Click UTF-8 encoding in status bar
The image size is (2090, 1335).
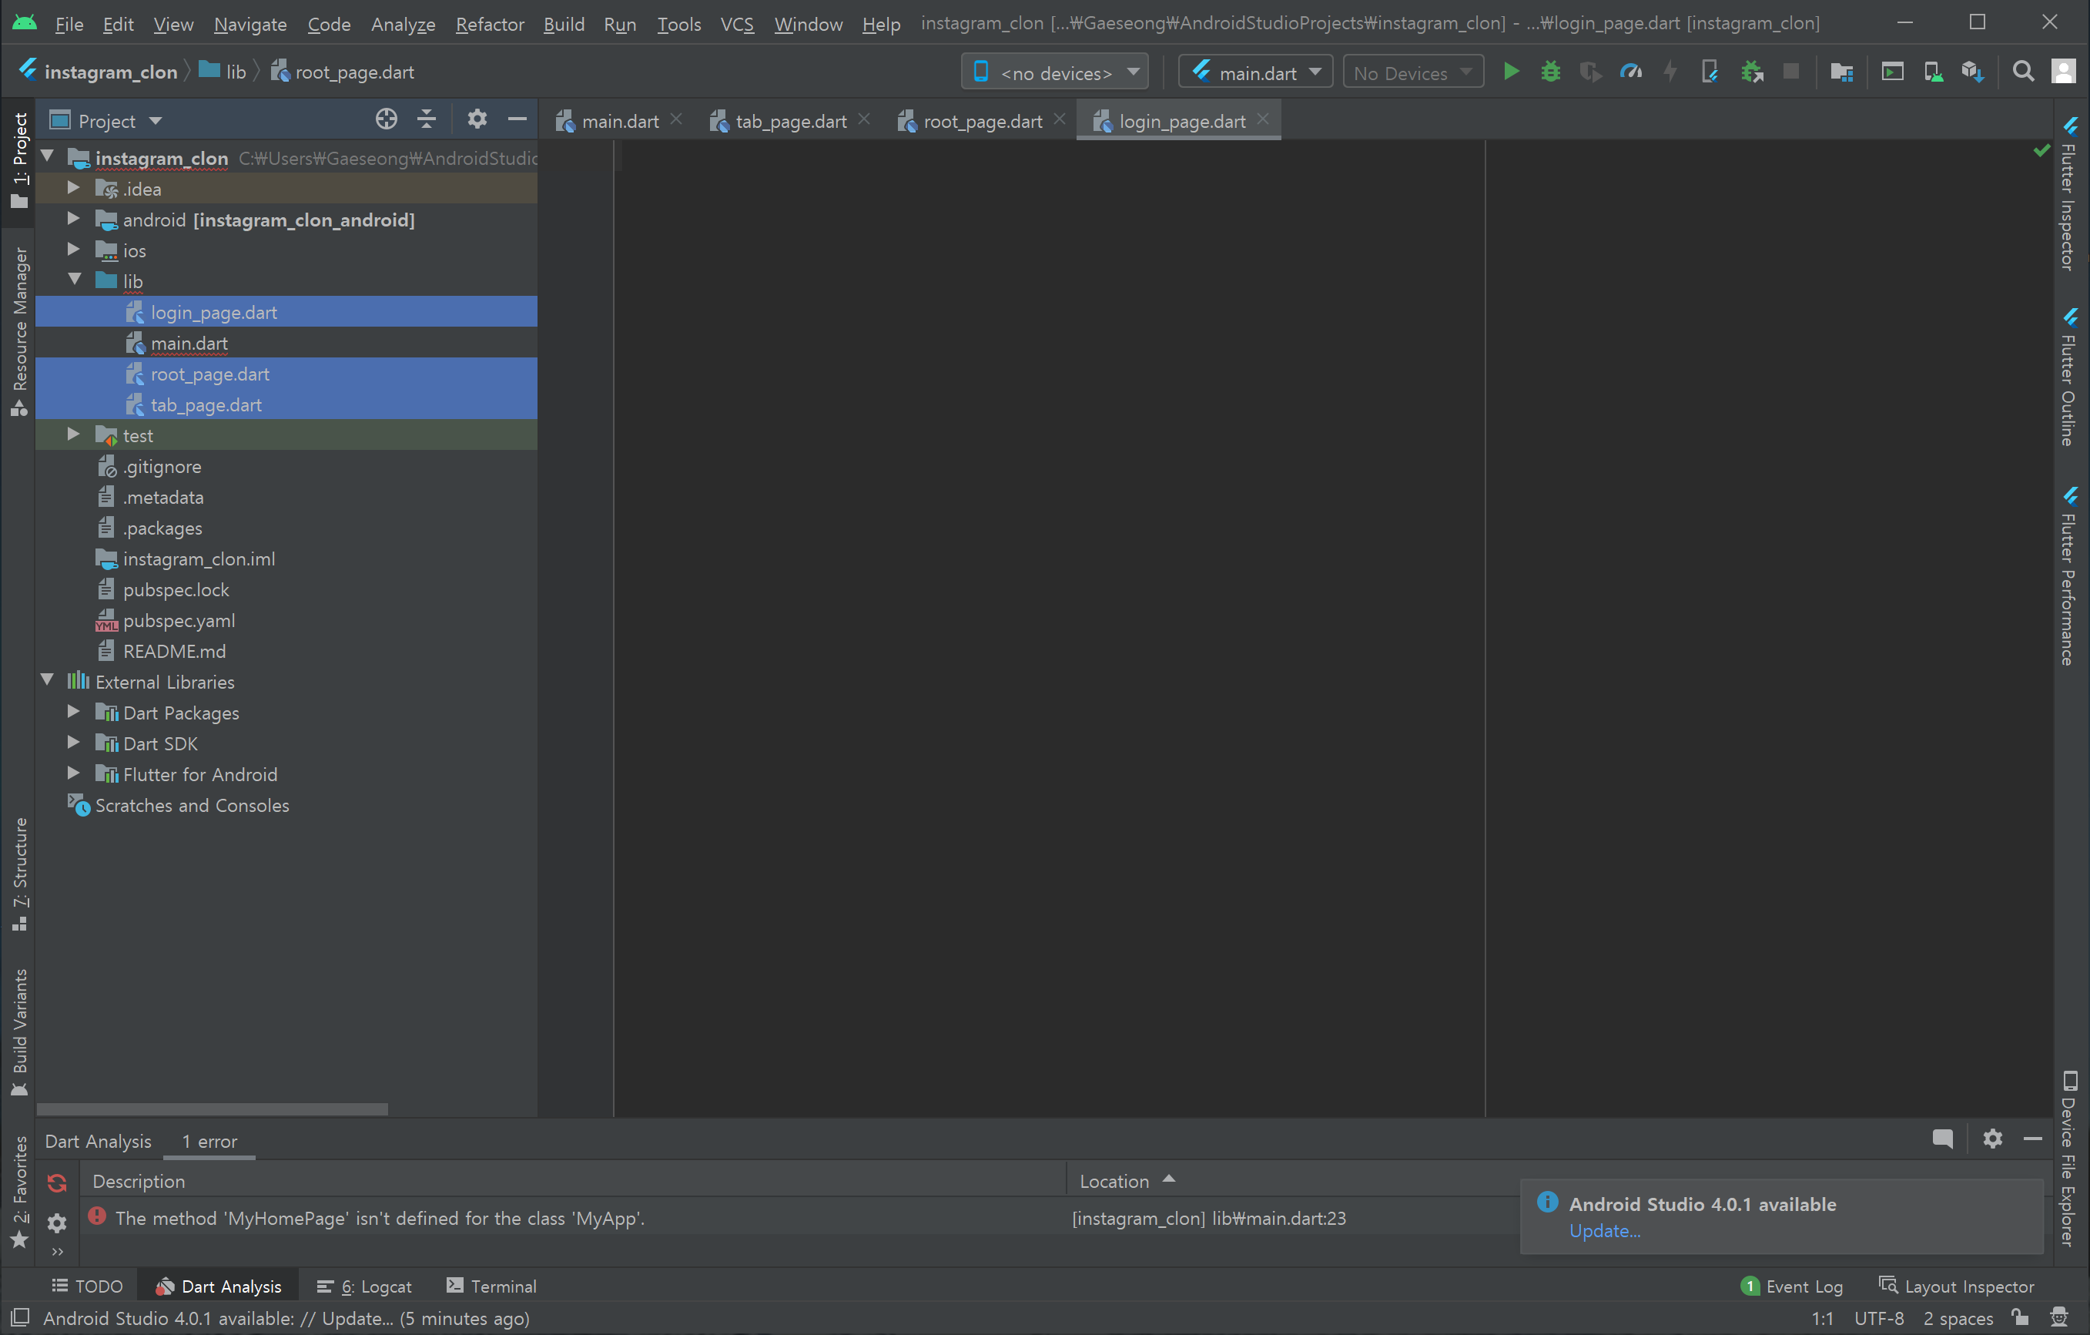point(1878,1317)
